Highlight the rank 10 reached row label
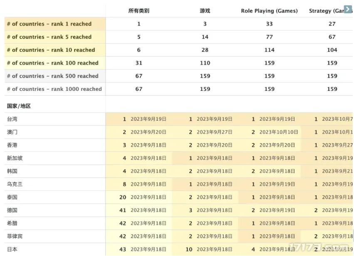 [51, 50]
